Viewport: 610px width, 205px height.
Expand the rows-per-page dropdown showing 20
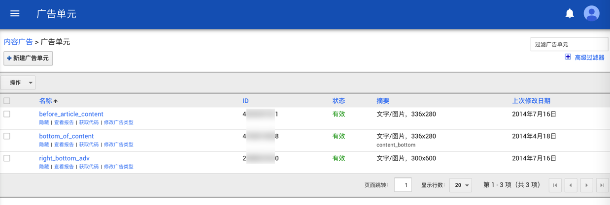pos(461,185)
